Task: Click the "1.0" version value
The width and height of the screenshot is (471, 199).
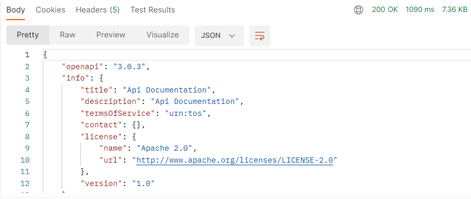Action: click(x=144, y=183)
